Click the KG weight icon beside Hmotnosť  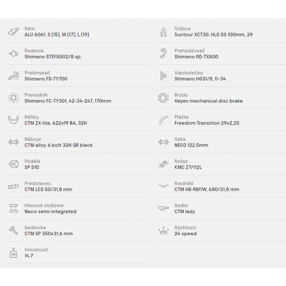coord(14,252)
